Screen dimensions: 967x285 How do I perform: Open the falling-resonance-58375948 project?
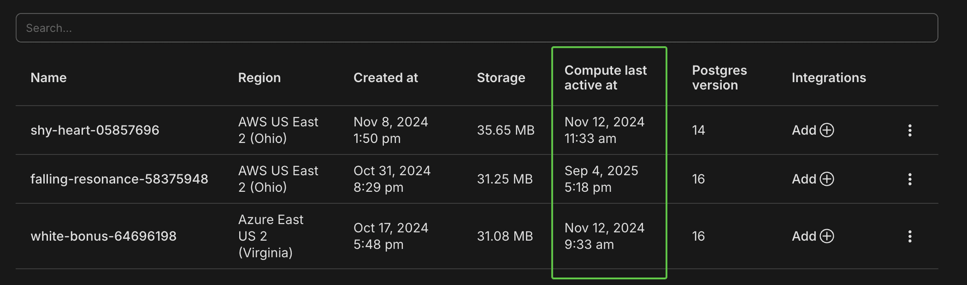coord(119,179)
